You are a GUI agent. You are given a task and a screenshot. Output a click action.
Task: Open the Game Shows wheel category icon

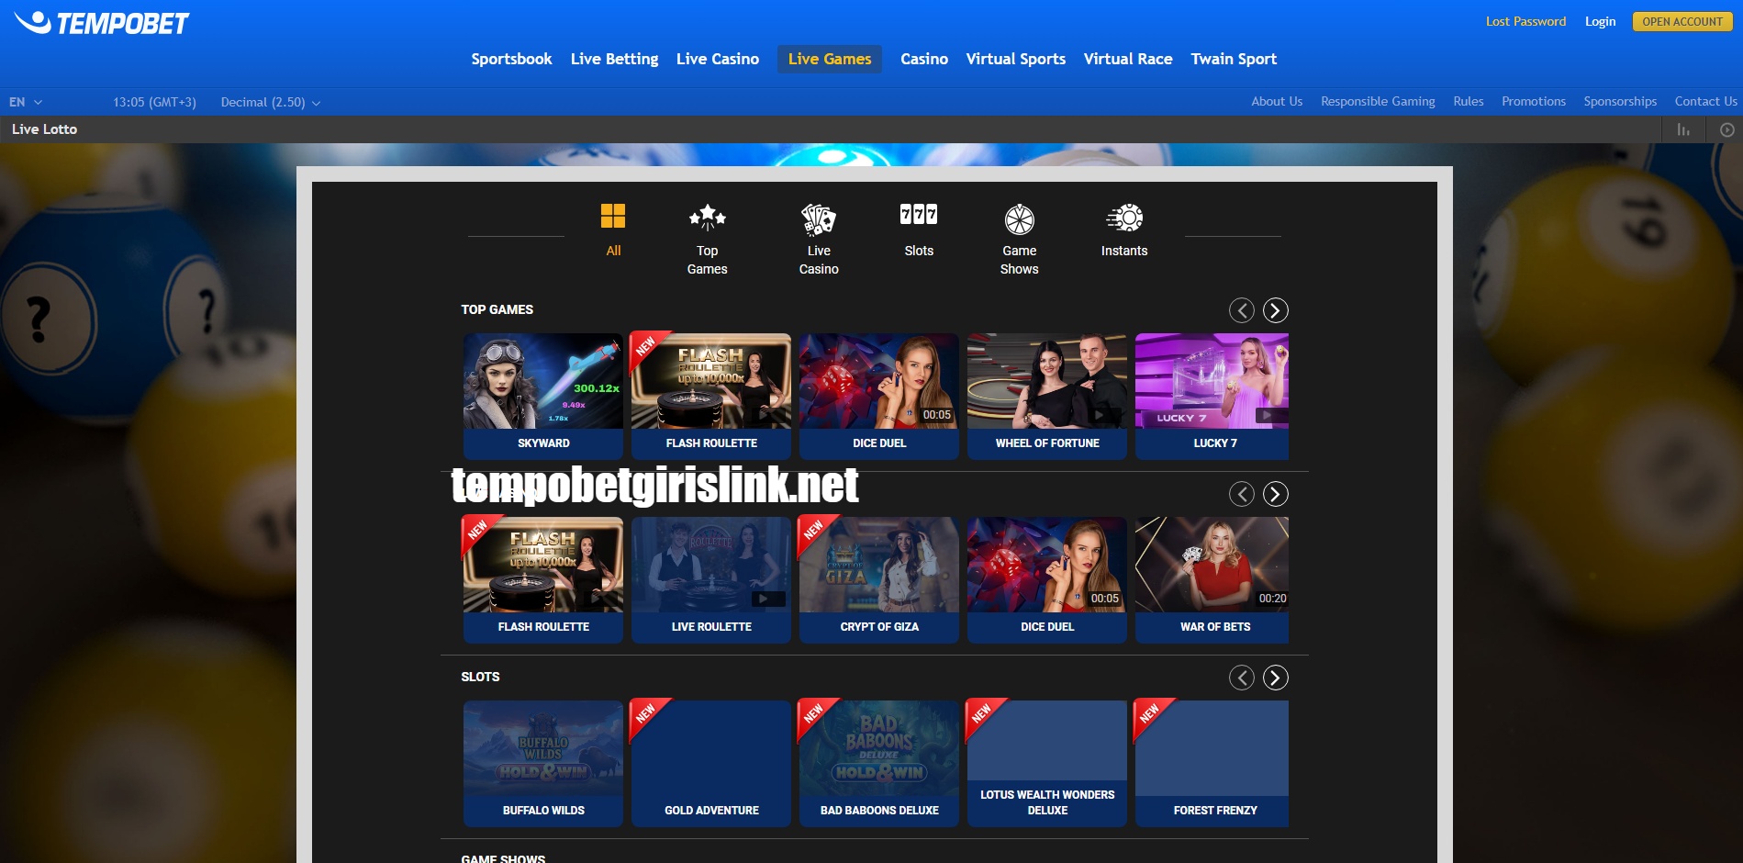click(x=1020, y=219)
